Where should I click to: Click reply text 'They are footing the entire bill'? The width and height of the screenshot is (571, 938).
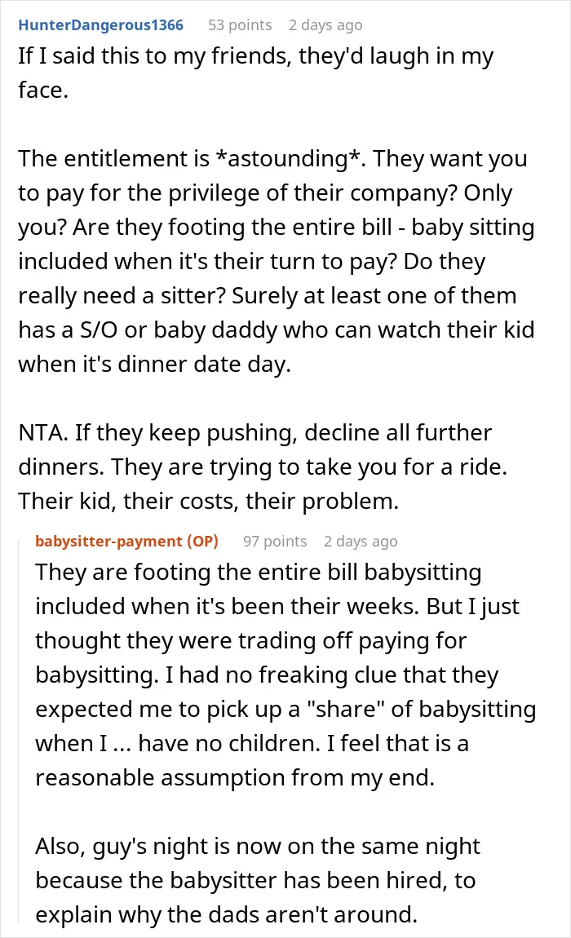[x=197, y=572]
